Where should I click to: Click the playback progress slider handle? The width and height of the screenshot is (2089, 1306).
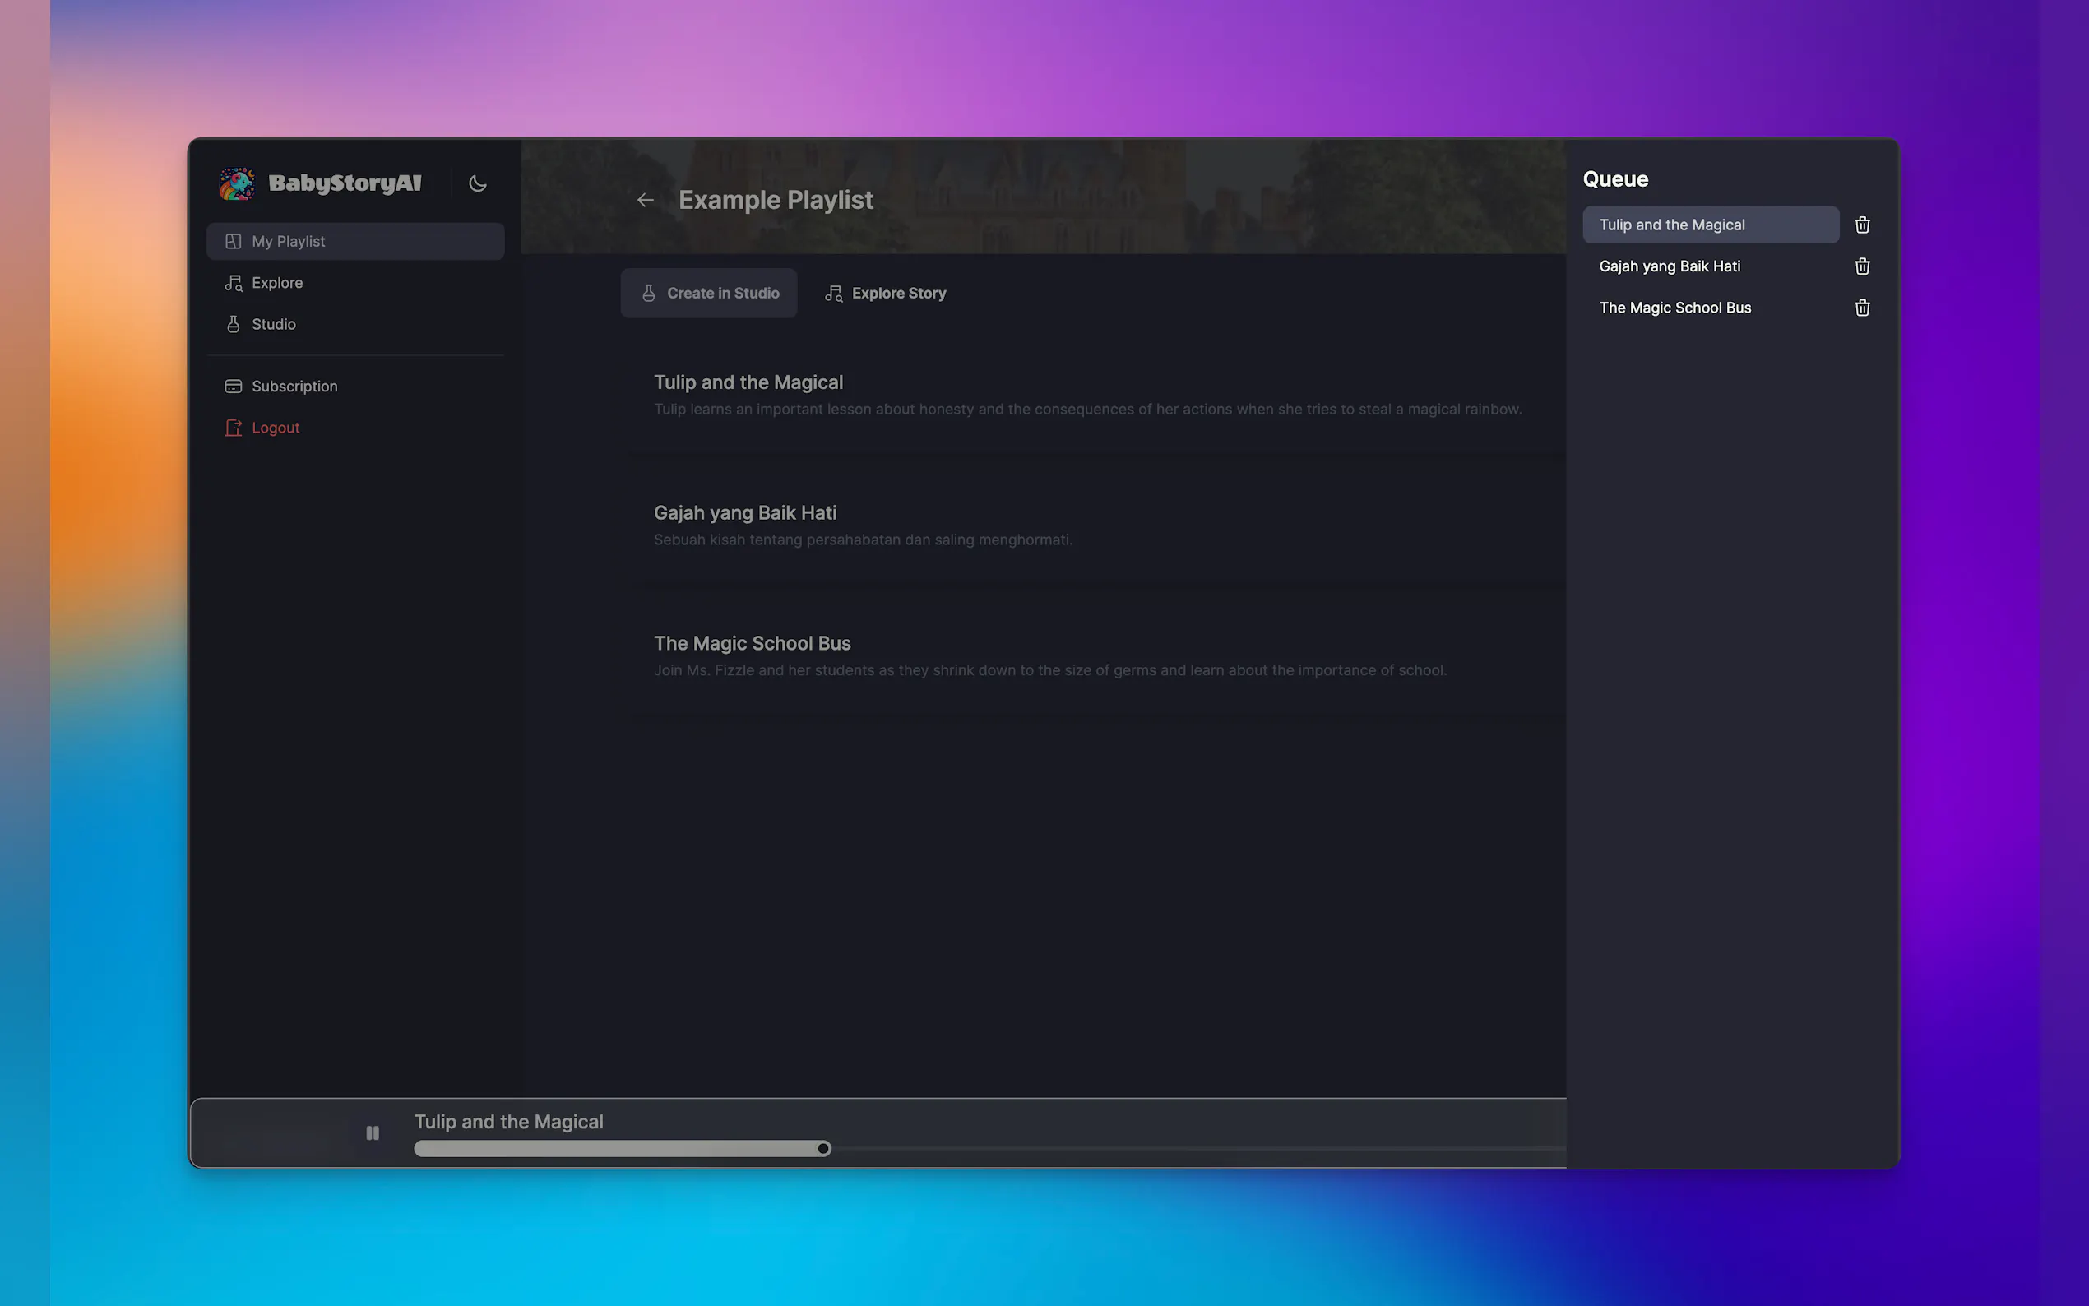coord(824,1149)
